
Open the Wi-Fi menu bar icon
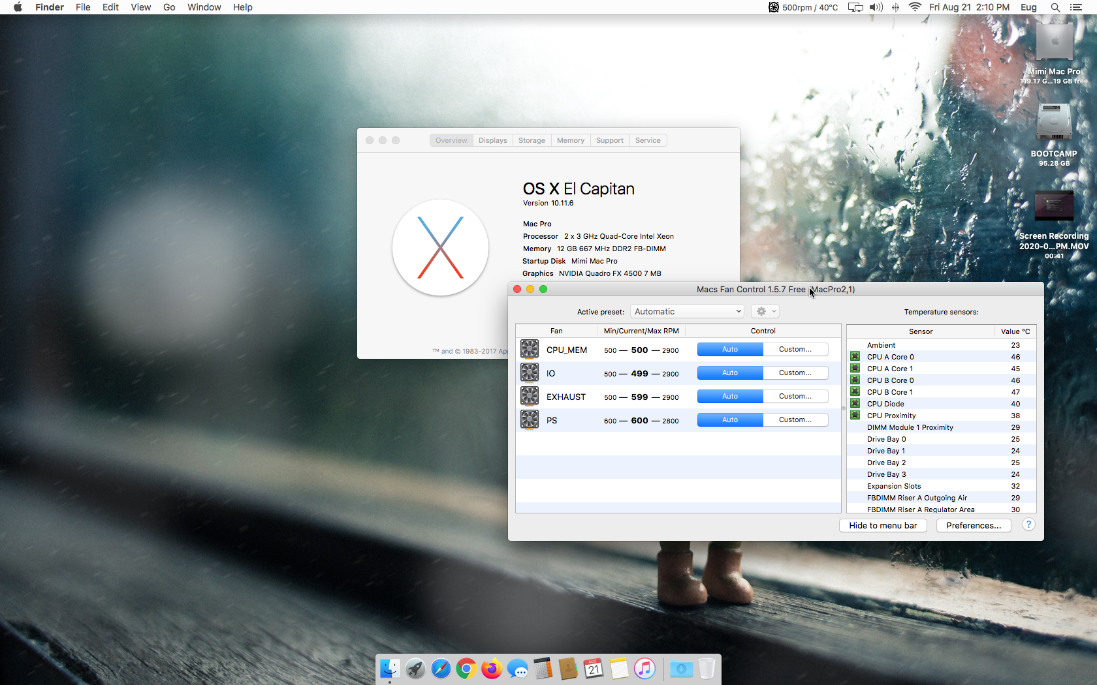(x=915, y=7)
